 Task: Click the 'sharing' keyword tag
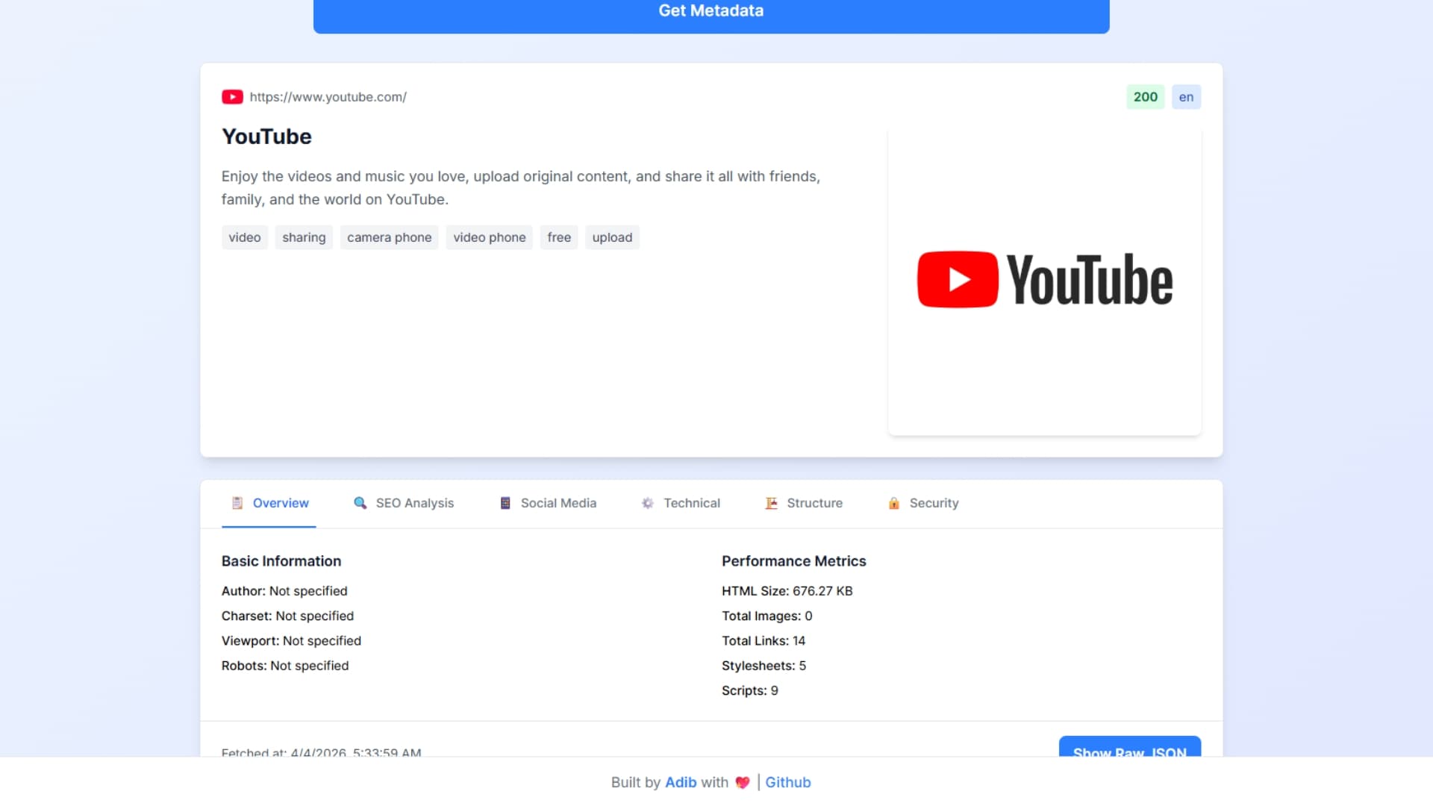[304, 237]
